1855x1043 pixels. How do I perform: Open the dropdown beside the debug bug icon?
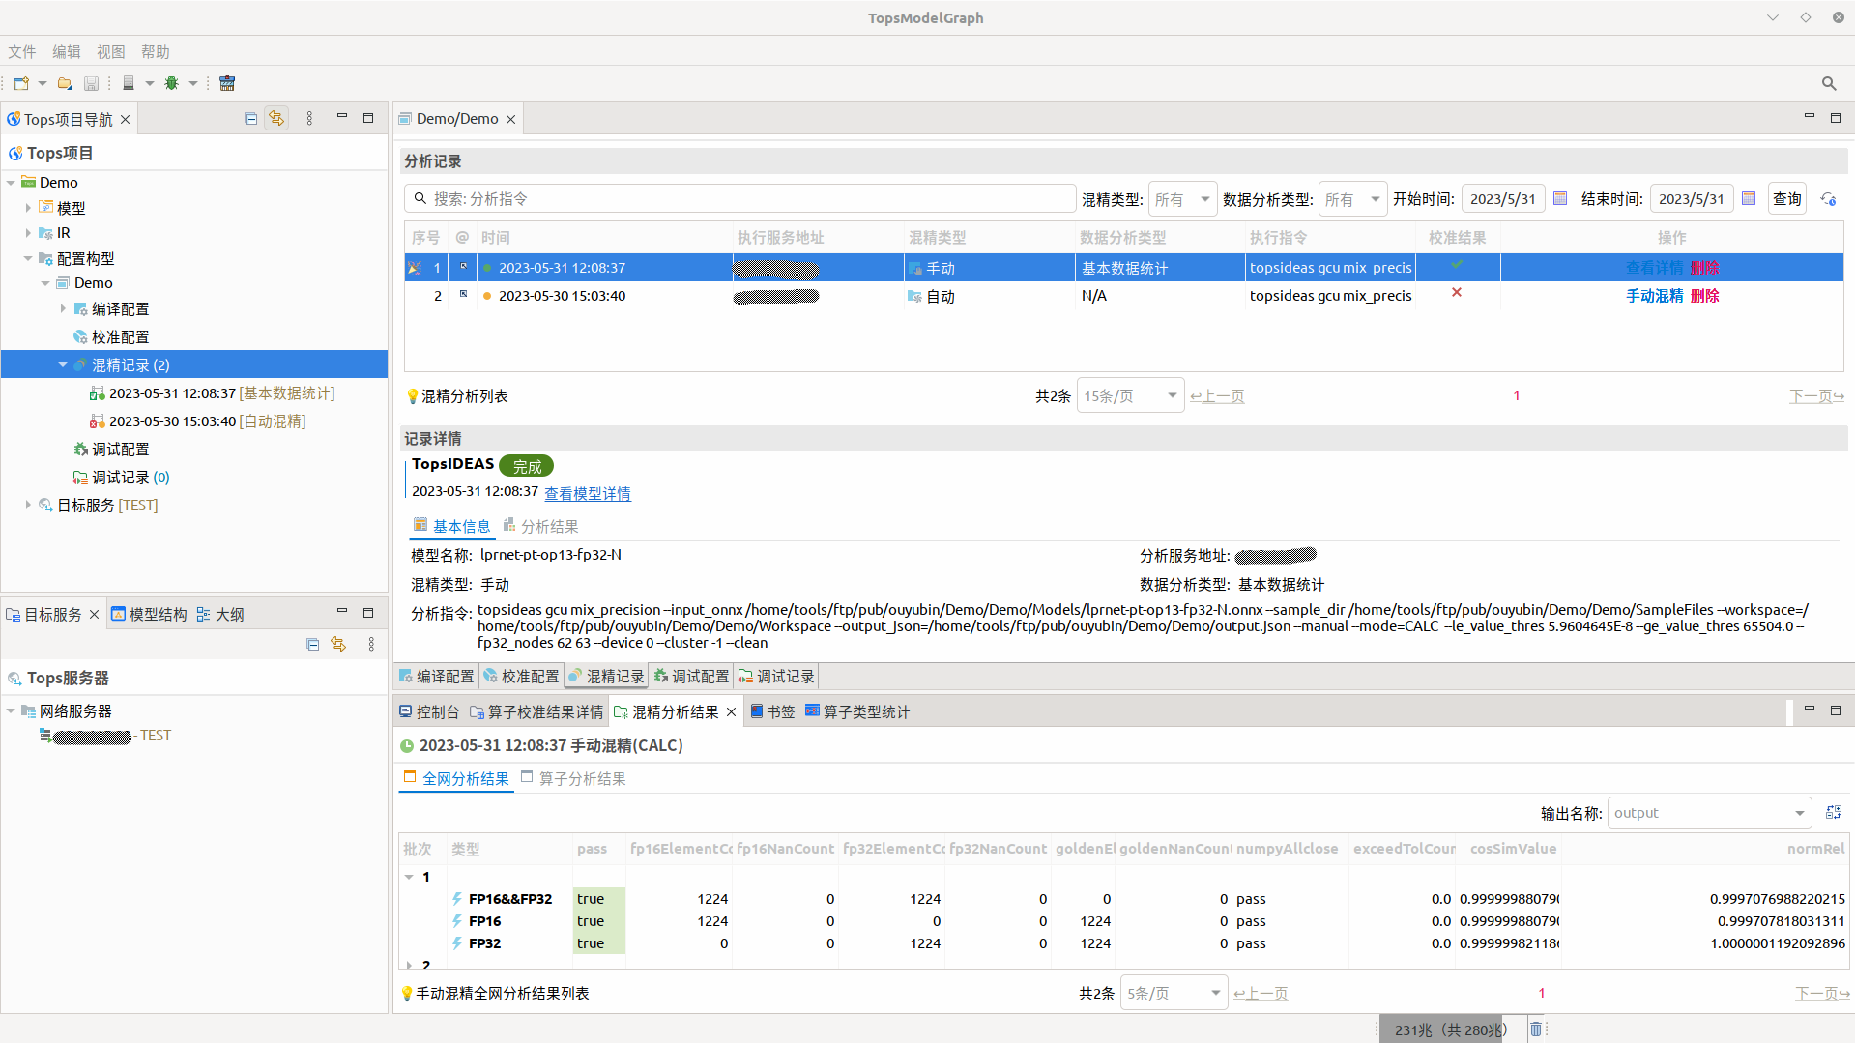click(x=193, y=83)
